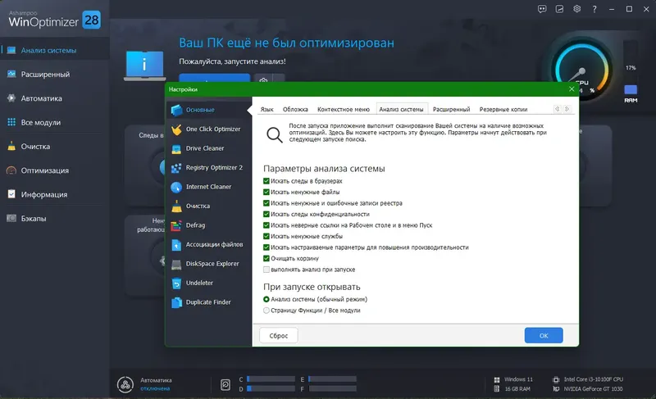The height and width of the screenshot is (399, 656).
Task: Click the Все модули grid icon
Action: tap(11, 122)
